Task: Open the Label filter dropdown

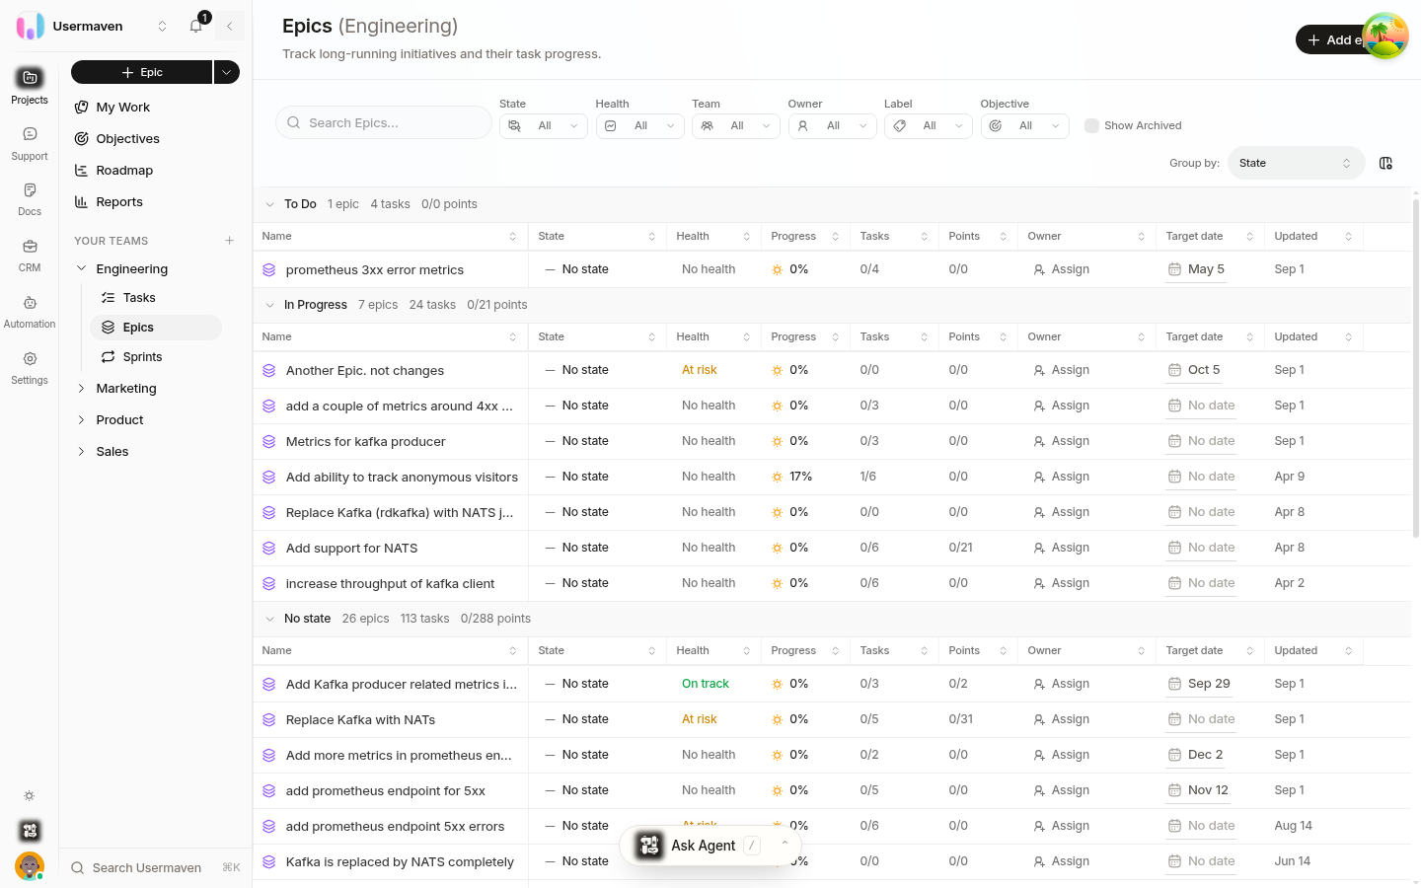Action: click(929, 126)
